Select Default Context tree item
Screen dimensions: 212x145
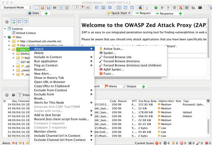click(24, 33)
